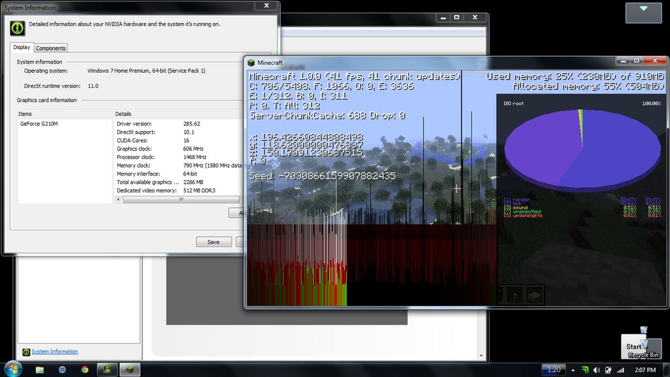Open the System Information link

[x=54, y=351]
